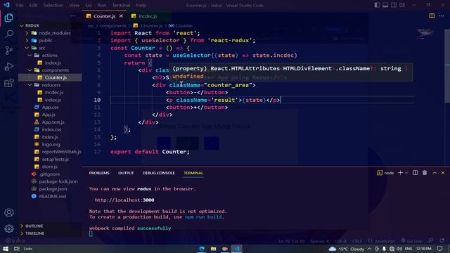Screen dimensions: 450x253
Task: Open logo.svg in the file tree
Action: (51, 144)
